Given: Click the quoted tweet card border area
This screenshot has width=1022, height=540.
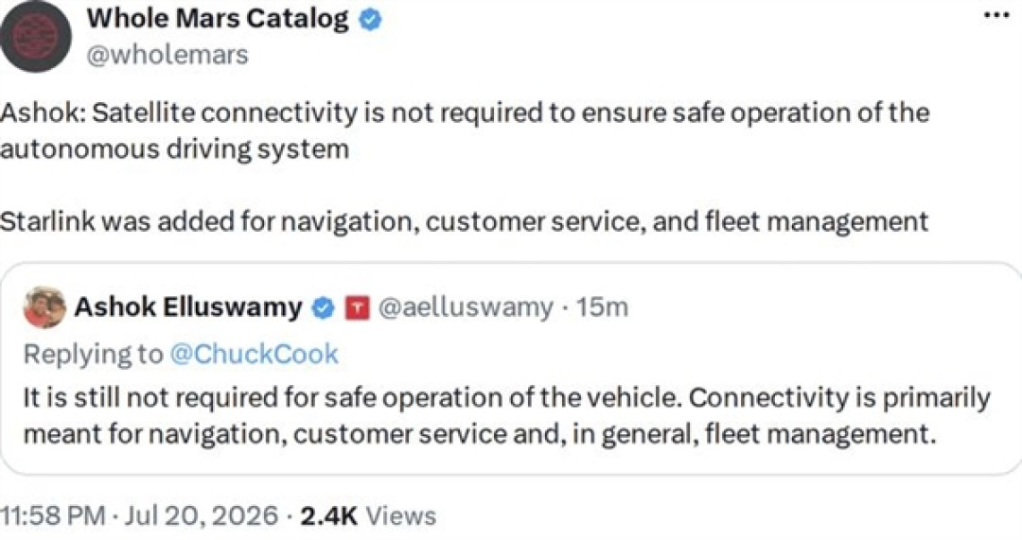Looking at the screenshot, I should click(511, 368).
